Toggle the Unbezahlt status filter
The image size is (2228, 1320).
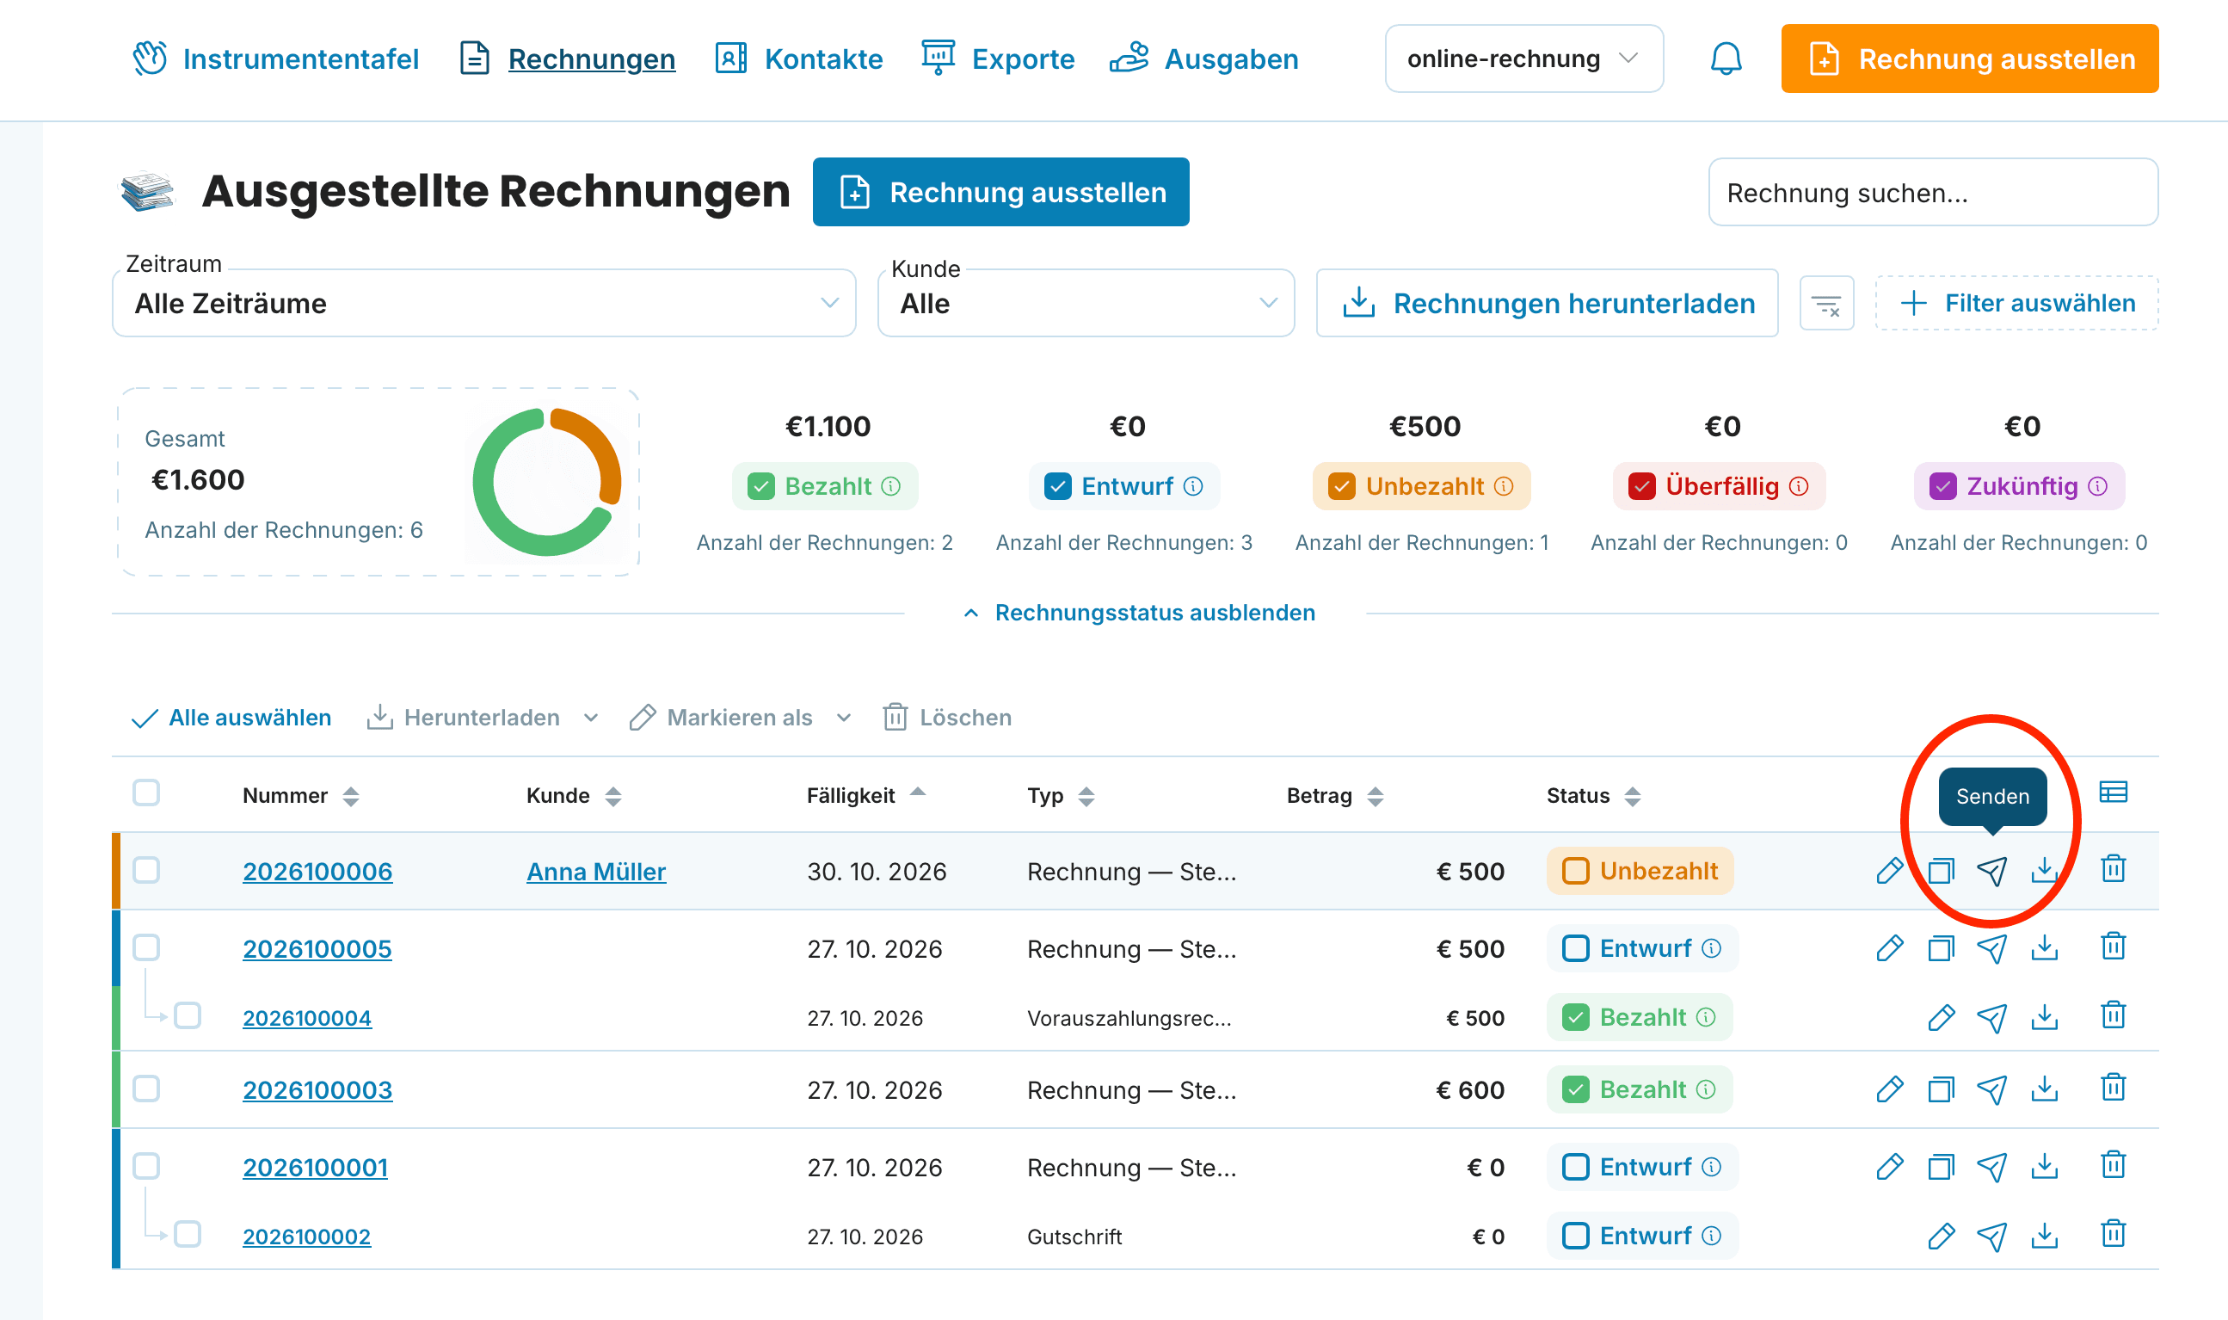pos(1421,486)
